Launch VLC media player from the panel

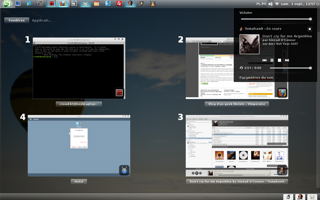pyautogui.click(x=153, y=3)
